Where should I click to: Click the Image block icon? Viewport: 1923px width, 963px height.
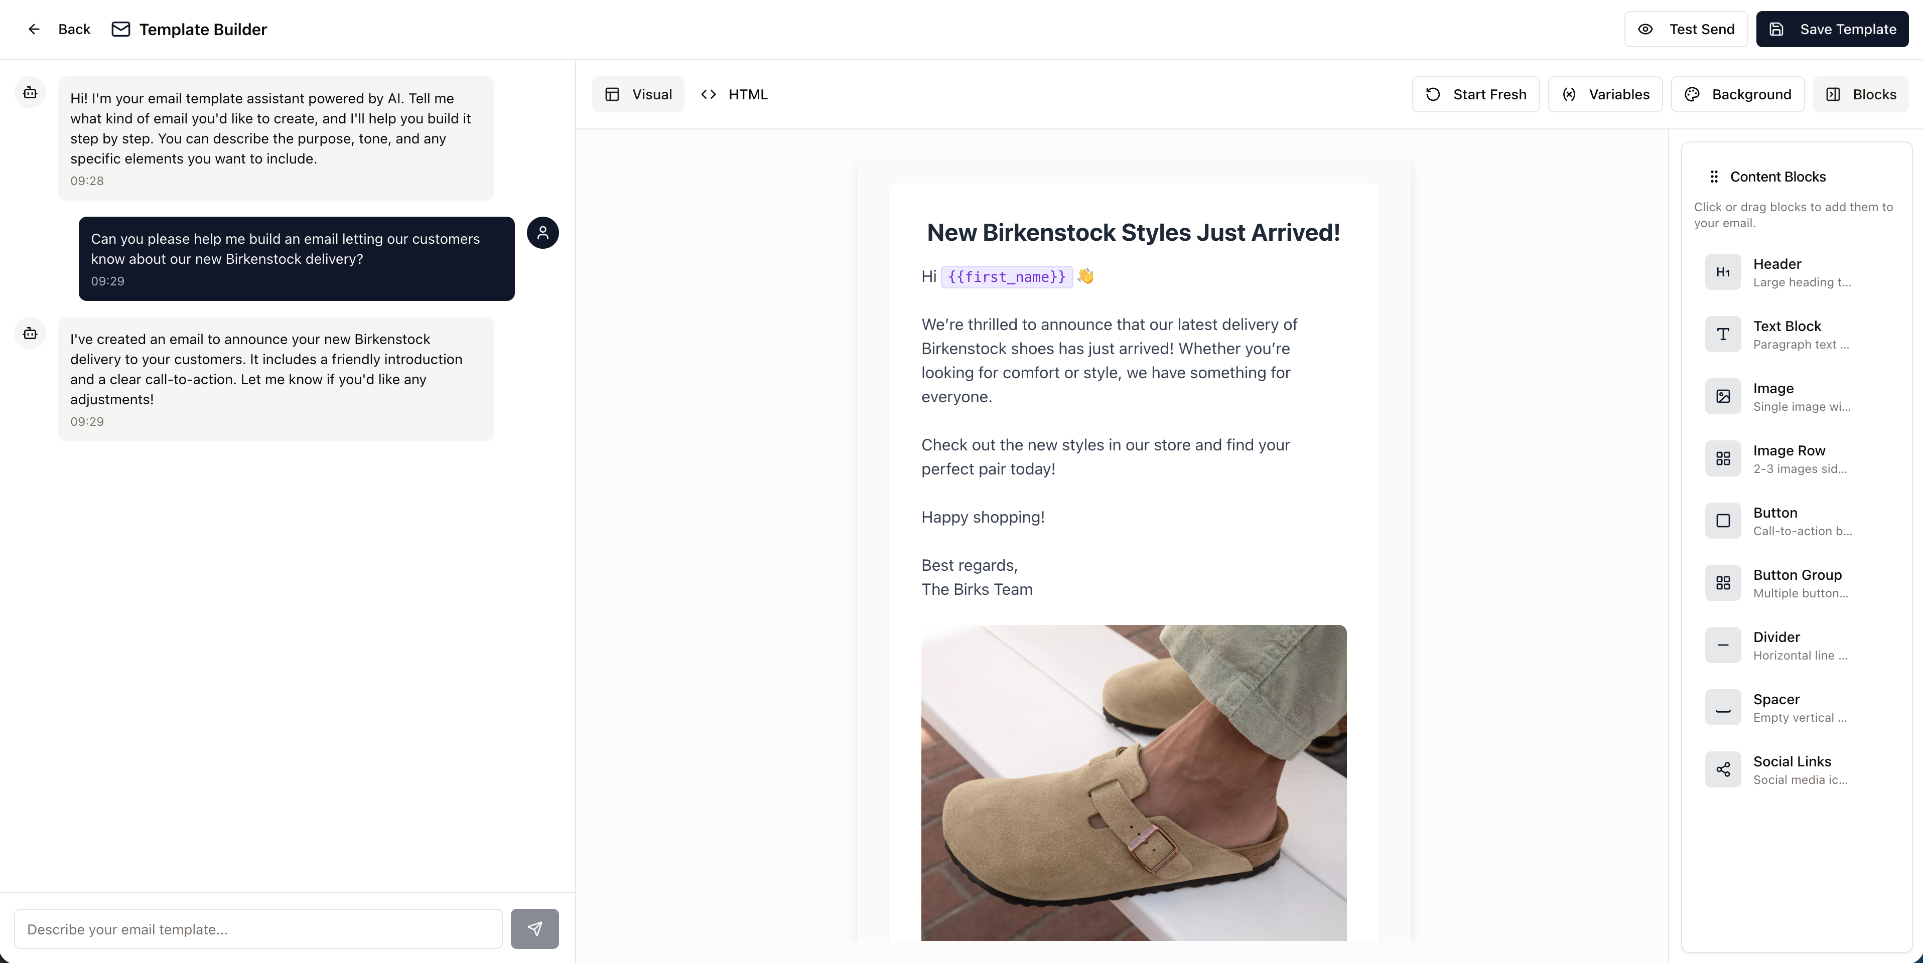pos(1723,396)
